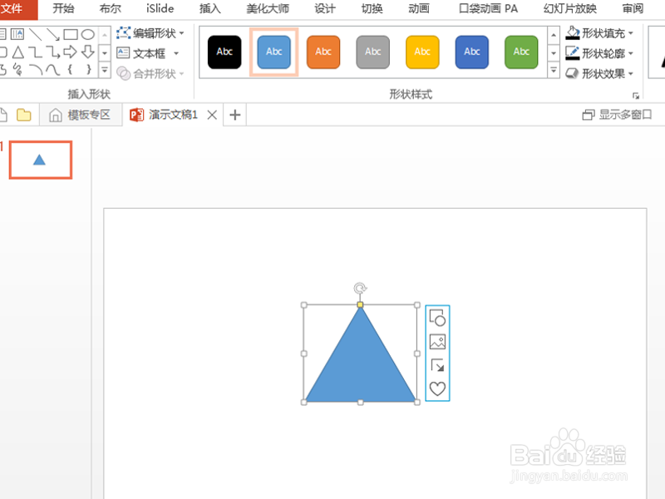Switch to the 切换 tab
Viewport: 665px width, 499px height.
(x=372, y=9)
